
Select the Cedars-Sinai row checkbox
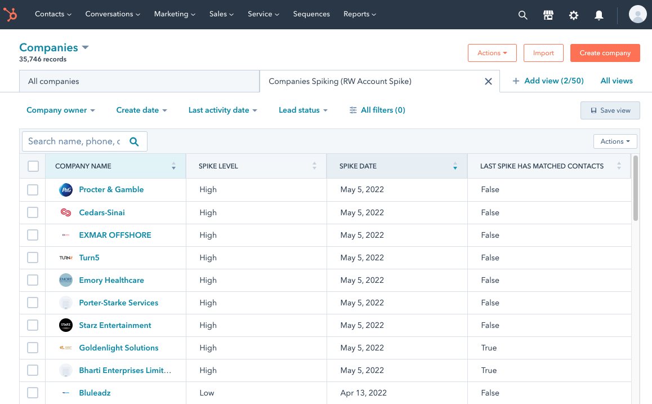pyautogui.click(x=33, y=212)
